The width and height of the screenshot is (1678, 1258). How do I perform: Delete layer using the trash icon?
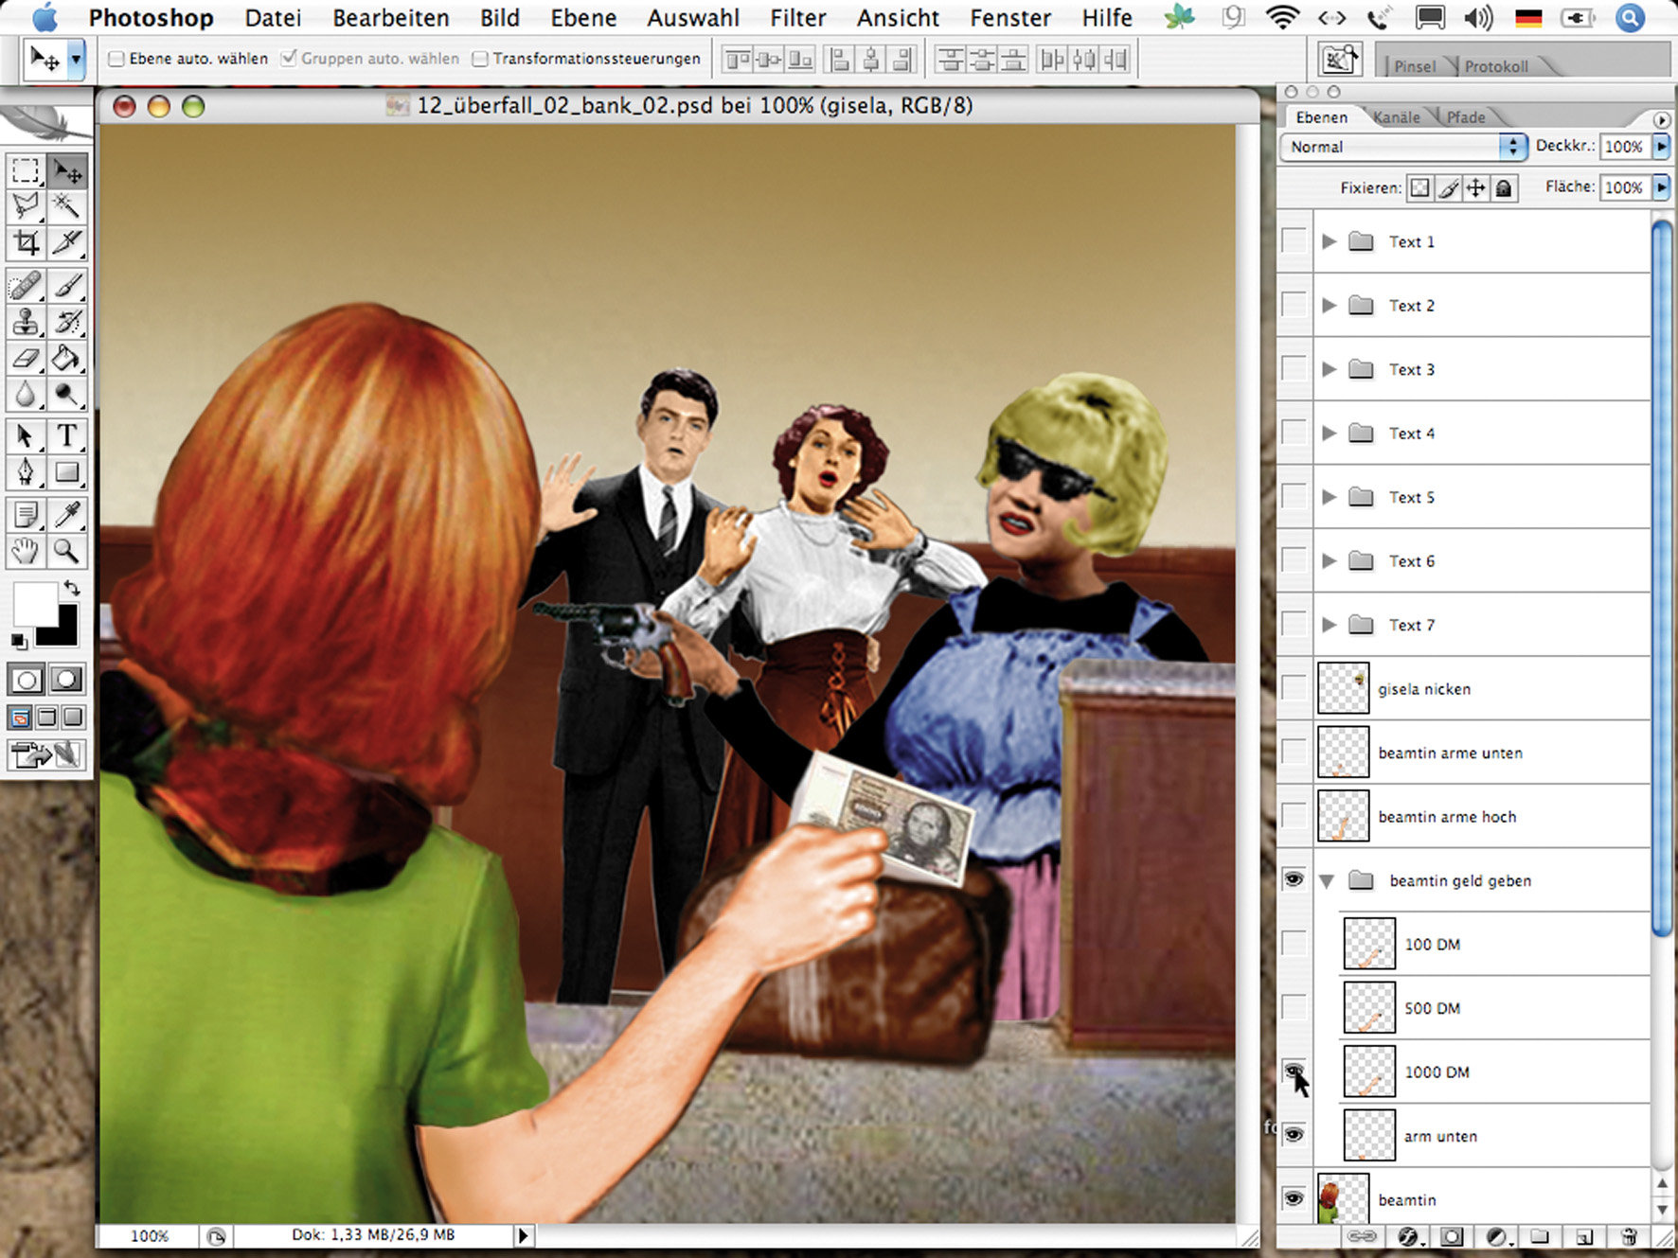click(x=1628, y=1236)
